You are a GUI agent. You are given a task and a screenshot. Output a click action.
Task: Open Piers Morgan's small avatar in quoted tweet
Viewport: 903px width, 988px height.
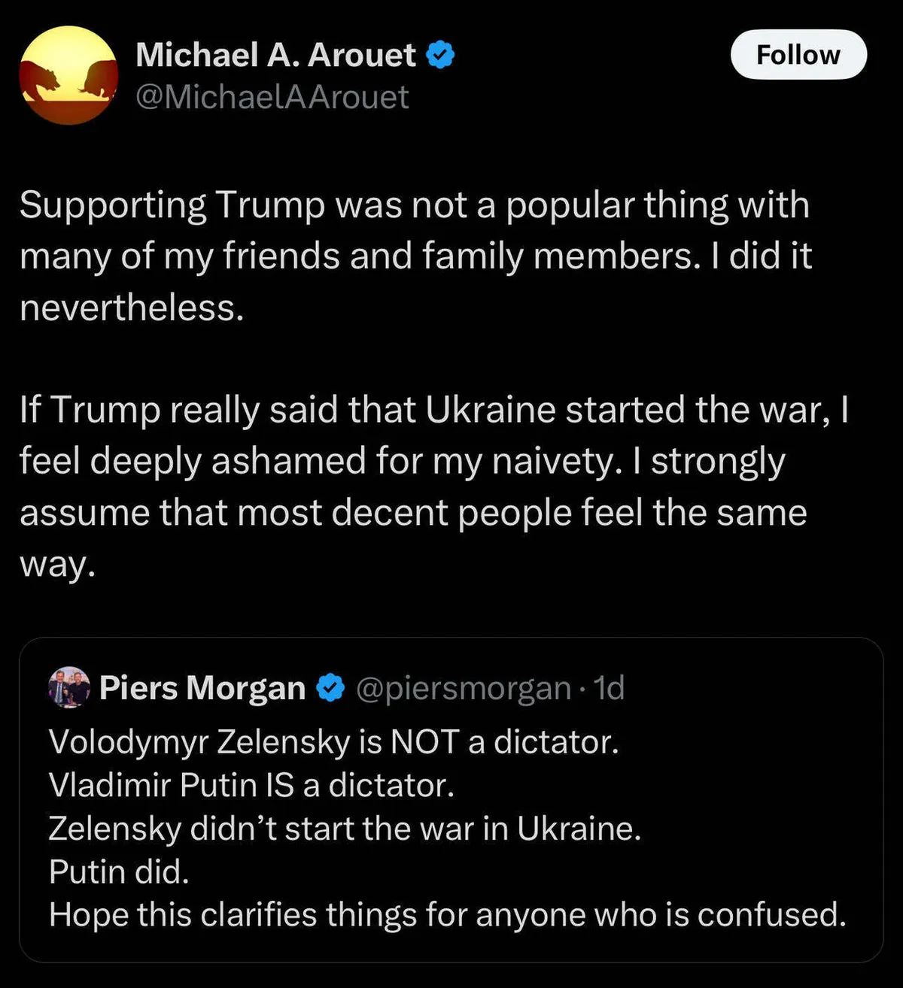(x=68, y=687)
